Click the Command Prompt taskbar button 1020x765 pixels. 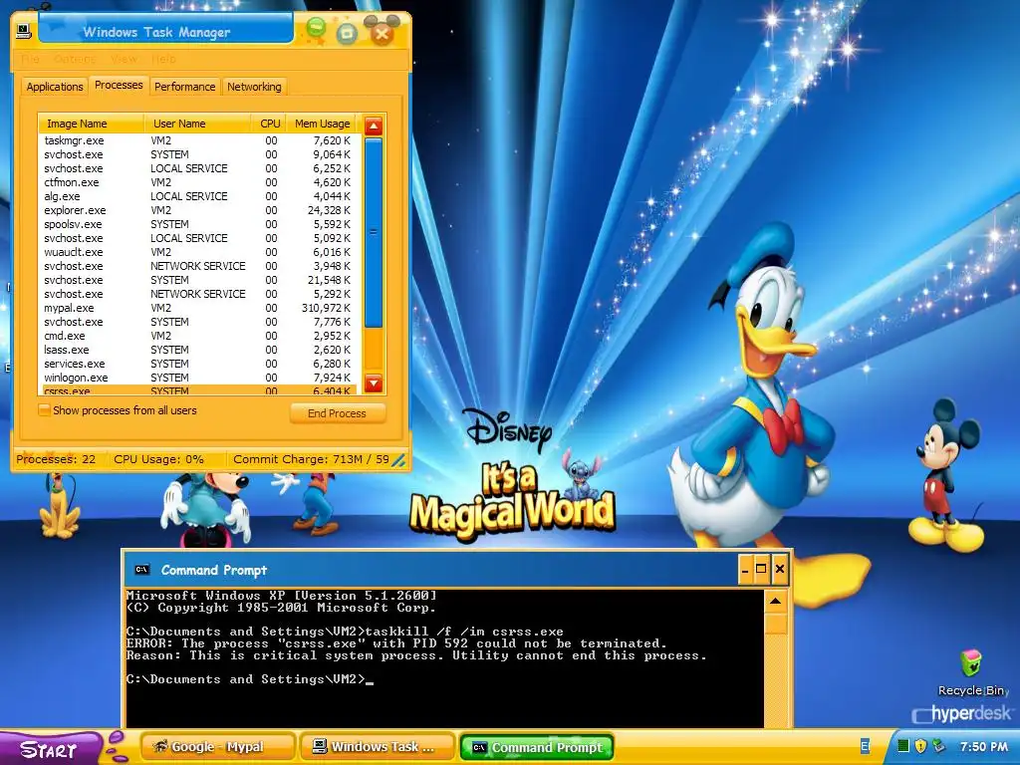pyautogui.click(x=537, y=747)
